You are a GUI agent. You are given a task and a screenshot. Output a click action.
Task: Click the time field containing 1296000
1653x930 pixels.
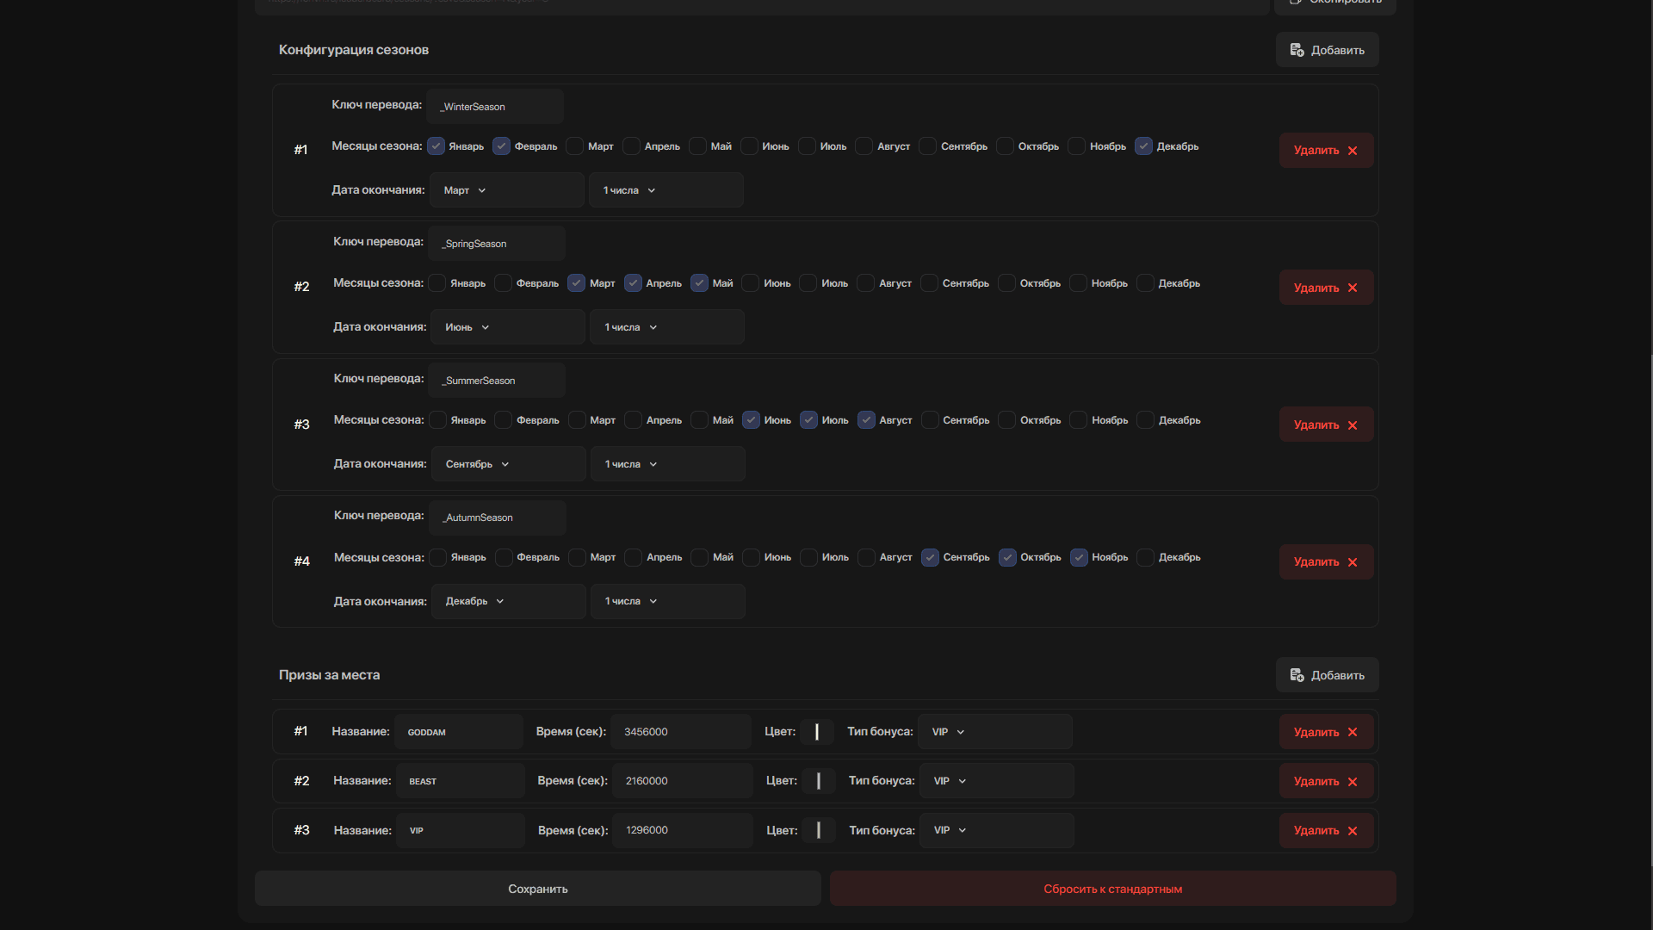coord(683,830)
